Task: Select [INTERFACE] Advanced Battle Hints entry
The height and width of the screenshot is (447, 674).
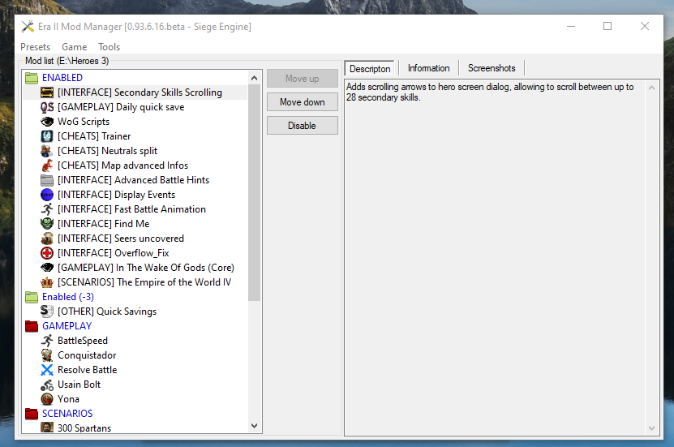Action: (x=133, y=180)
